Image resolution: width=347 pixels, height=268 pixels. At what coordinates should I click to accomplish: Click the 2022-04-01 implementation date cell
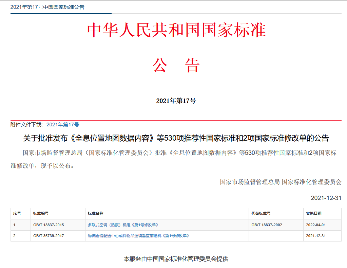click(315, 225)
